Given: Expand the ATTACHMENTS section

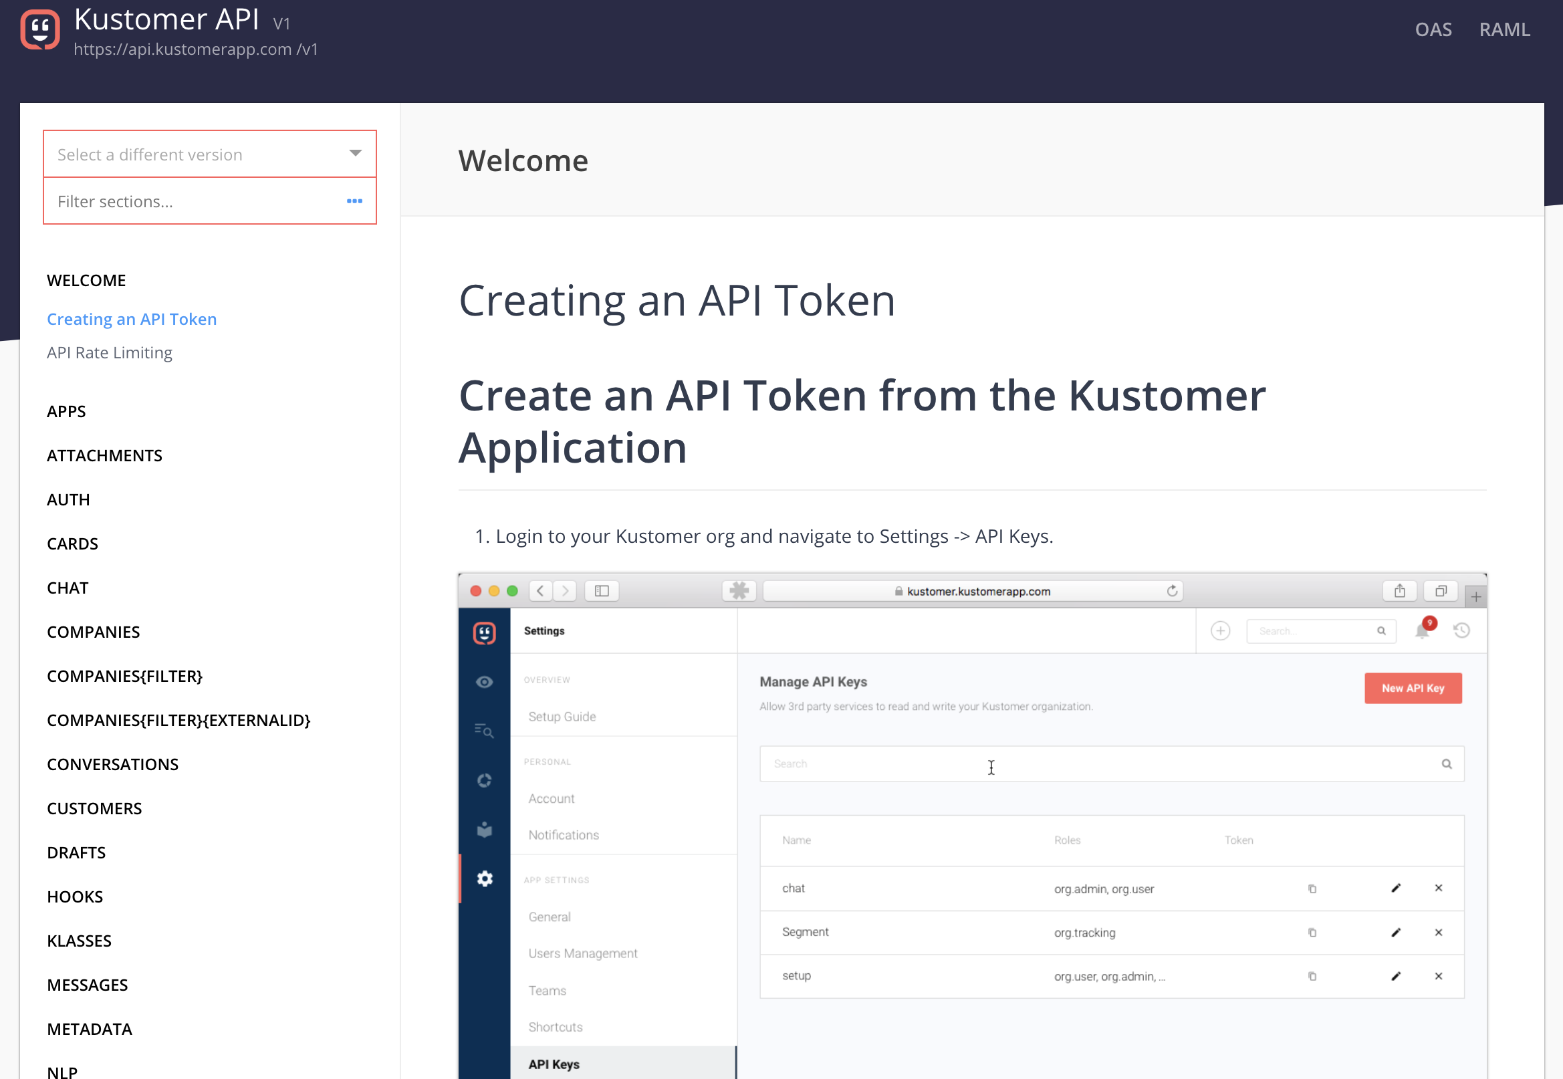Looking at the screenshot, I should (x=105, y=456).
